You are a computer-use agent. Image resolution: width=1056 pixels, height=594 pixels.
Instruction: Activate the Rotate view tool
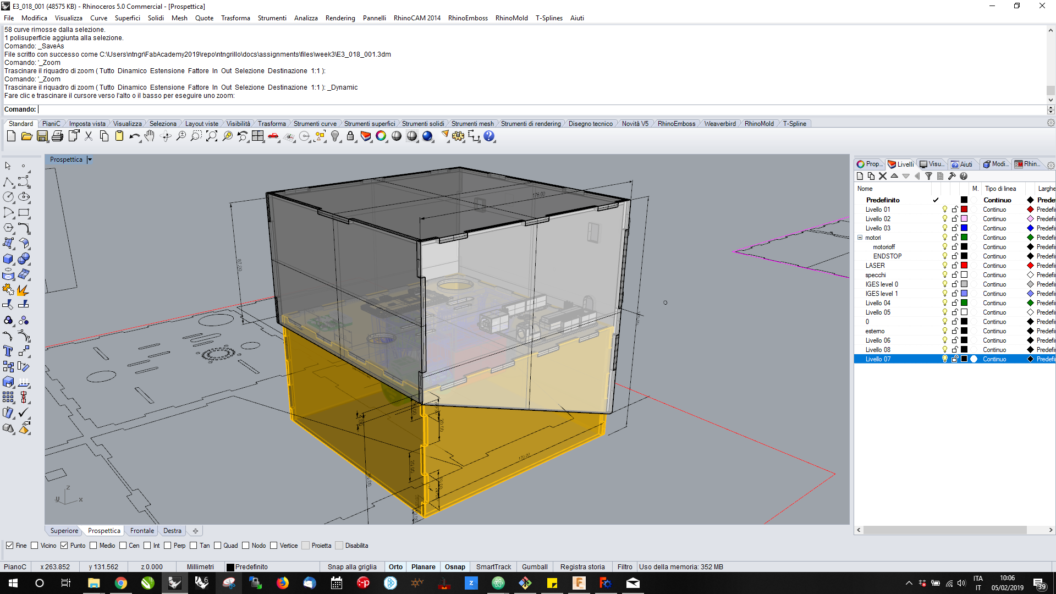[165, 136]
